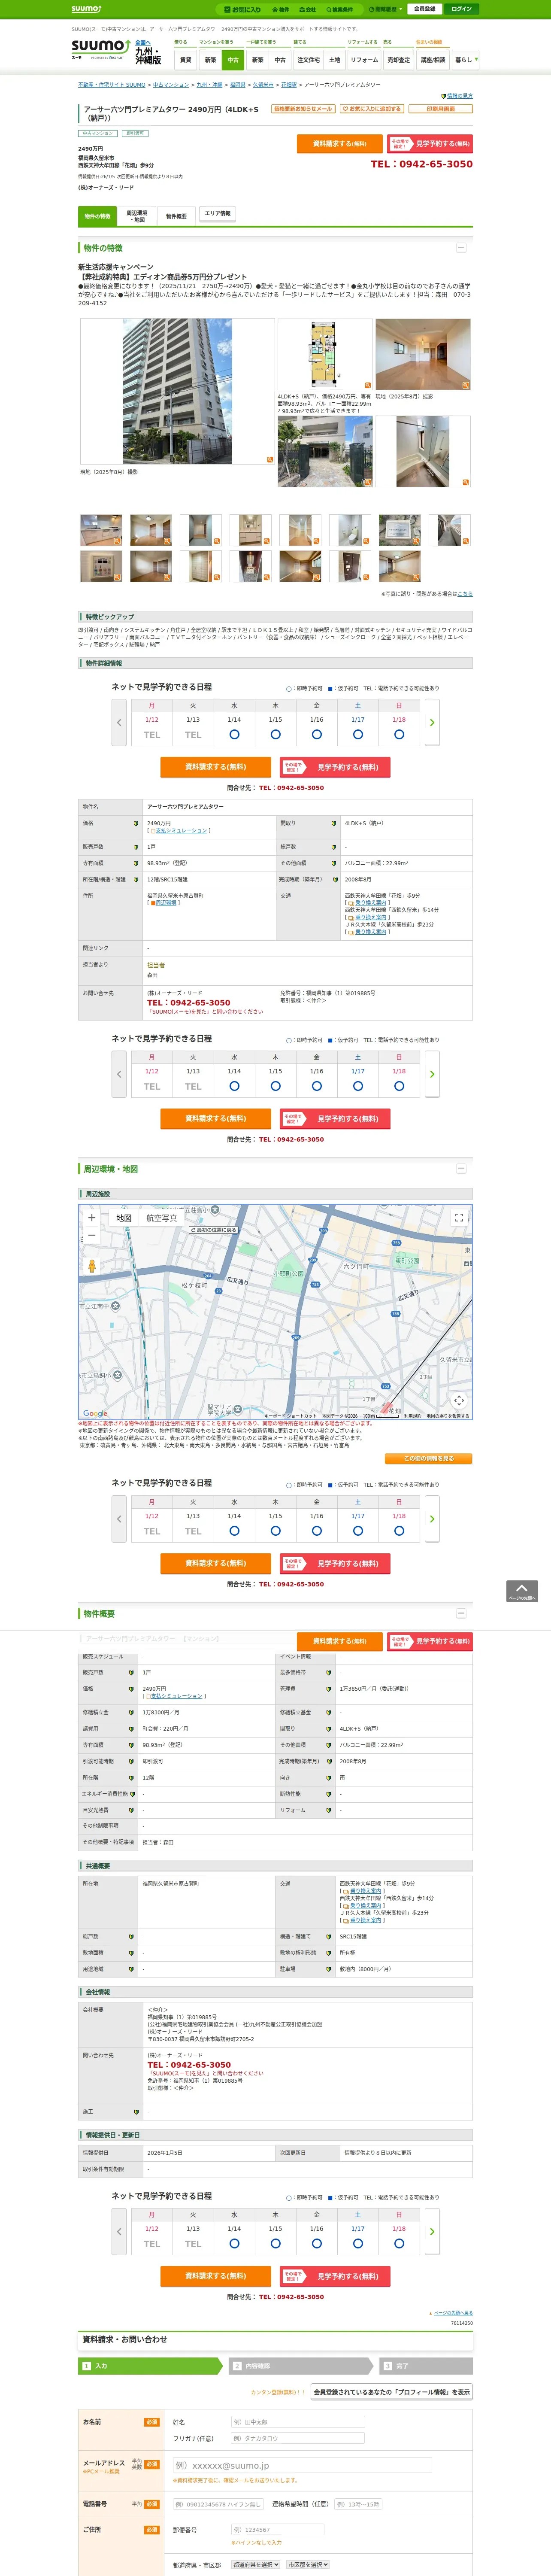Image resolution: width=551 pixels, height=2576 pixels.
Task: Zoom in on the Google map
Action: tap(92, 1217)
